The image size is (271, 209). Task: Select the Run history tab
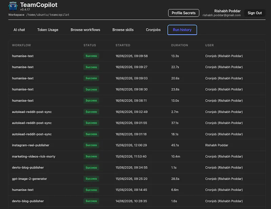[182, 30]
